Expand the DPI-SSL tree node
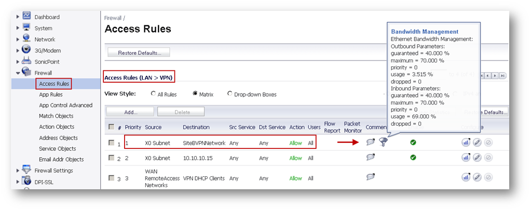This screenshot has height=211, width=531. point(18,182)
